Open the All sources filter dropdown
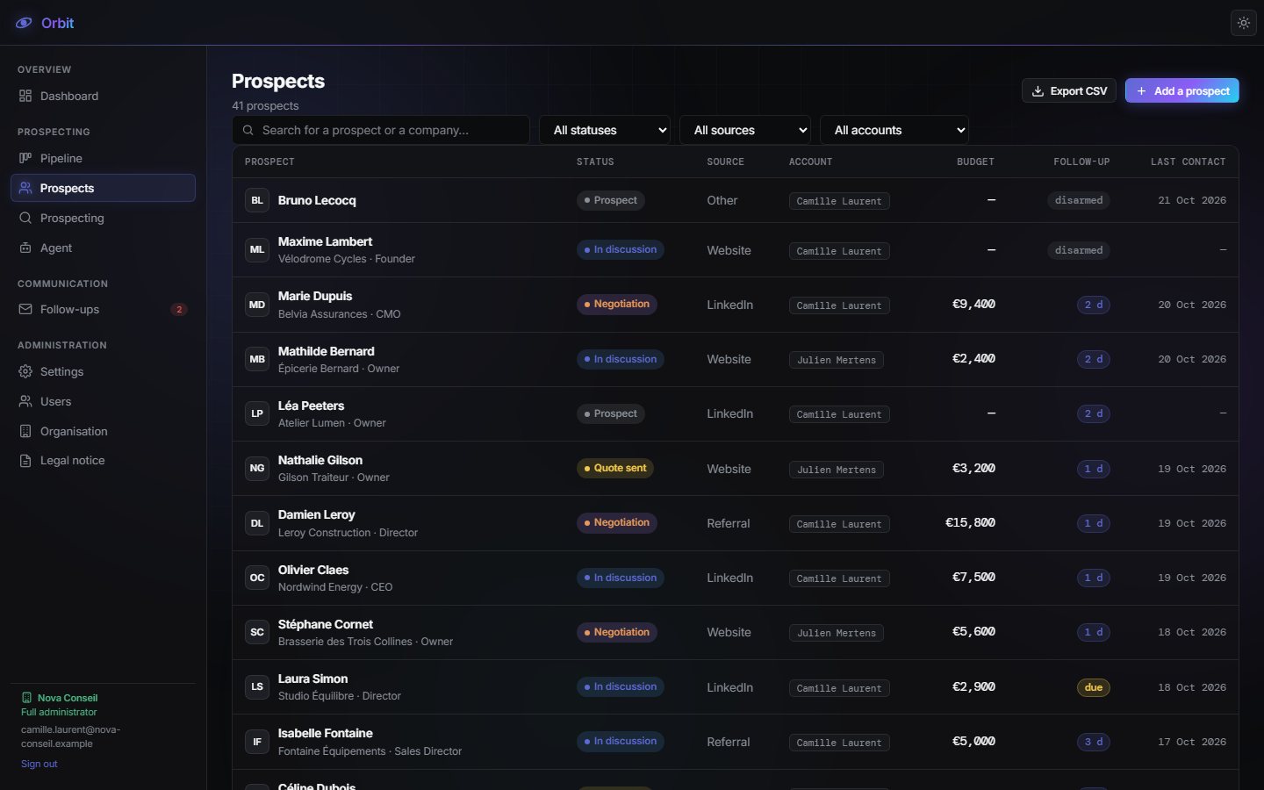1264x790 pixels. [745, 130]
